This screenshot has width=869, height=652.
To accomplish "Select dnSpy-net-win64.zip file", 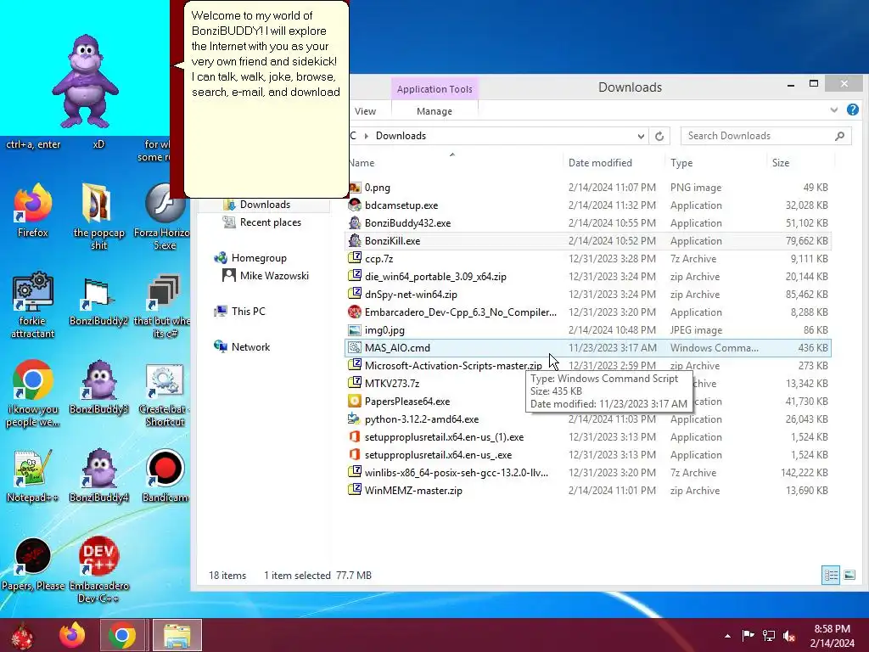I will 589,295.
